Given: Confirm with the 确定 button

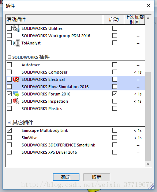Looking at the screenshot, I should click(x=66, y=177).
